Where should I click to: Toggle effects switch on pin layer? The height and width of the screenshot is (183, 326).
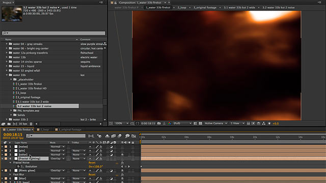point(101,150)
